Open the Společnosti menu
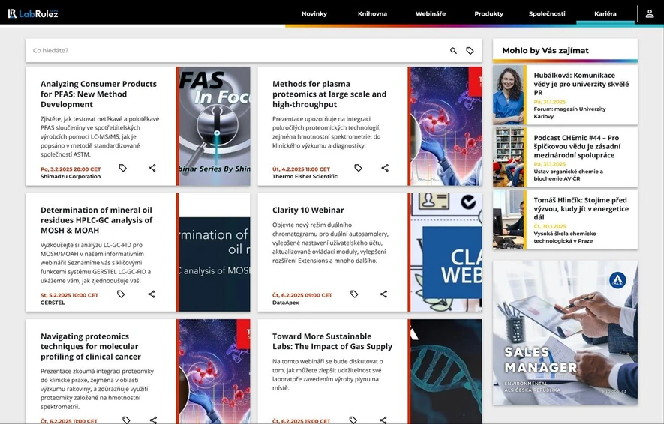Screen dimensions: 664x424 (547, 13)
